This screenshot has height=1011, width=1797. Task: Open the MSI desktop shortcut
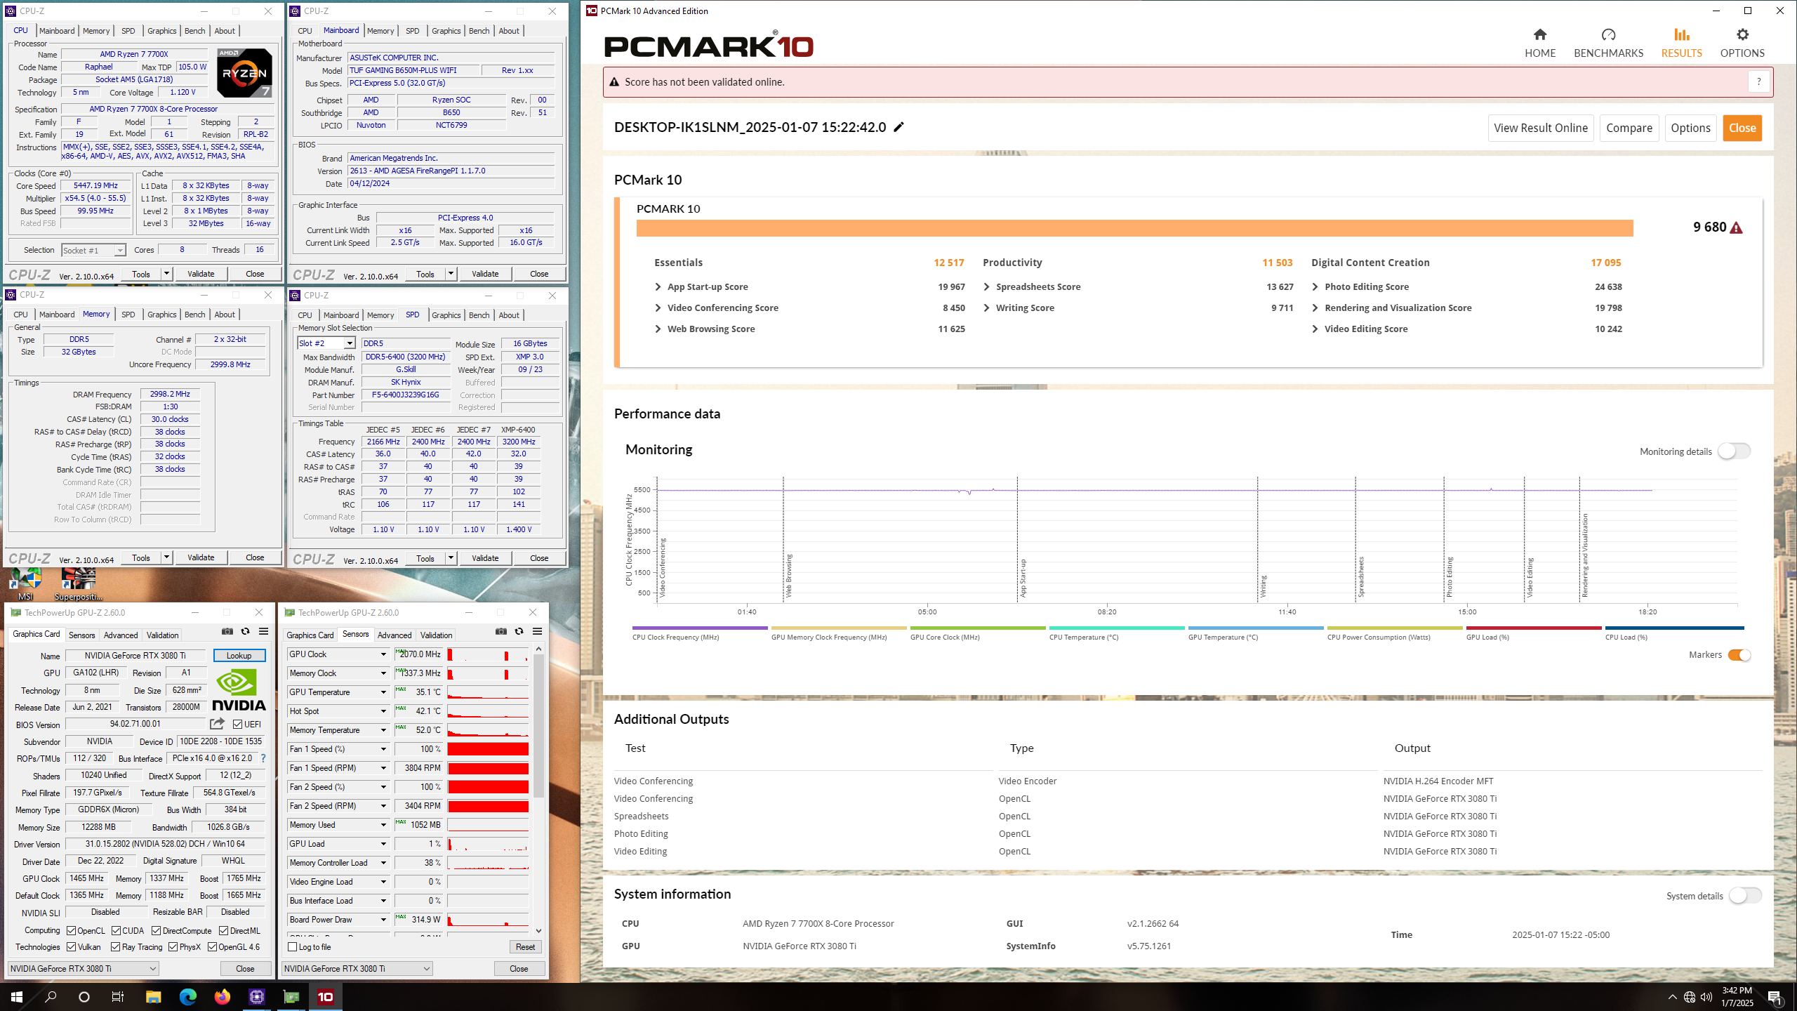[x=25, y=584]
